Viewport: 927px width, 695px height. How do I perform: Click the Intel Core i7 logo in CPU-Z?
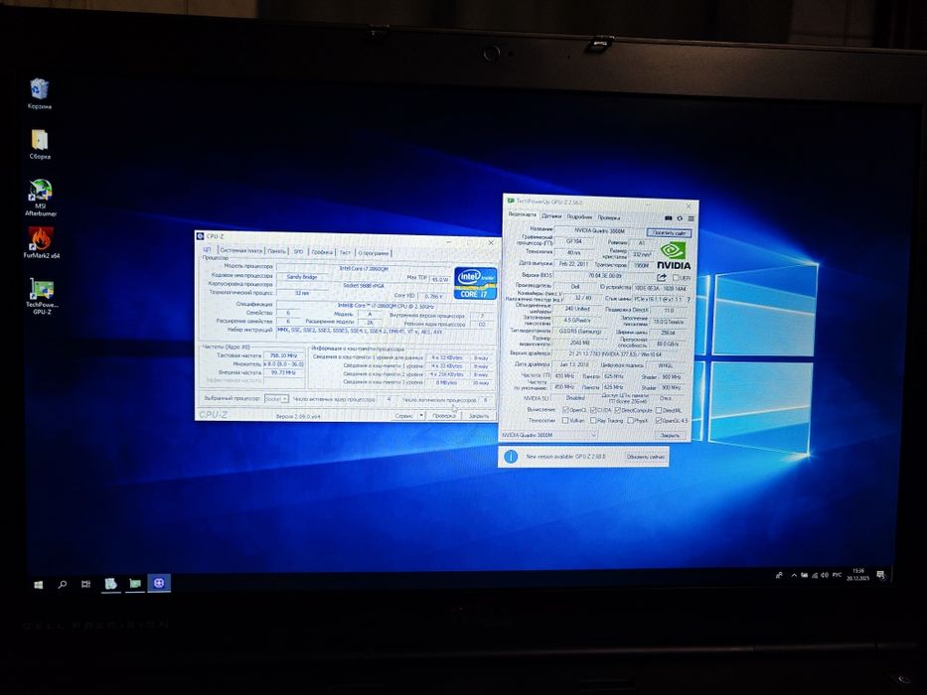pyautogui.click(x=475, y=283)
